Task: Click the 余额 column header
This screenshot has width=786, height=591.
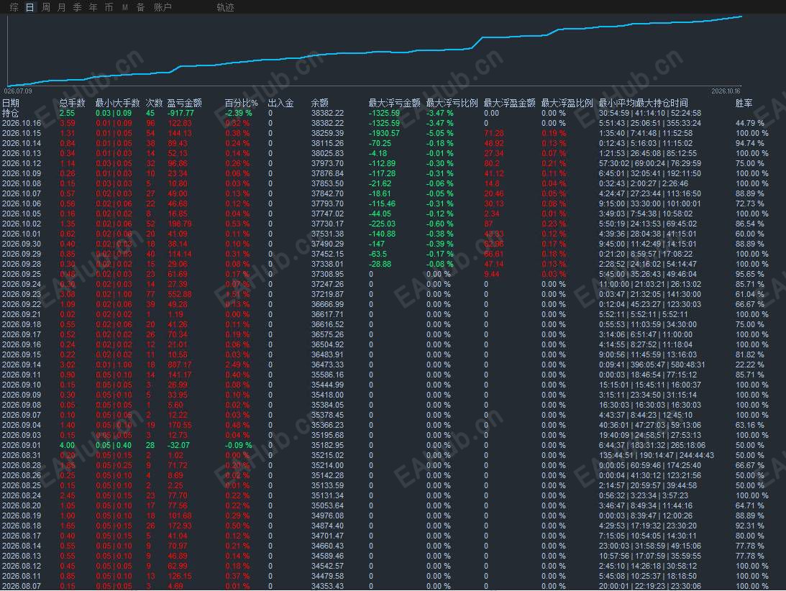Action: pyautogui.click(x=320, y=104)
